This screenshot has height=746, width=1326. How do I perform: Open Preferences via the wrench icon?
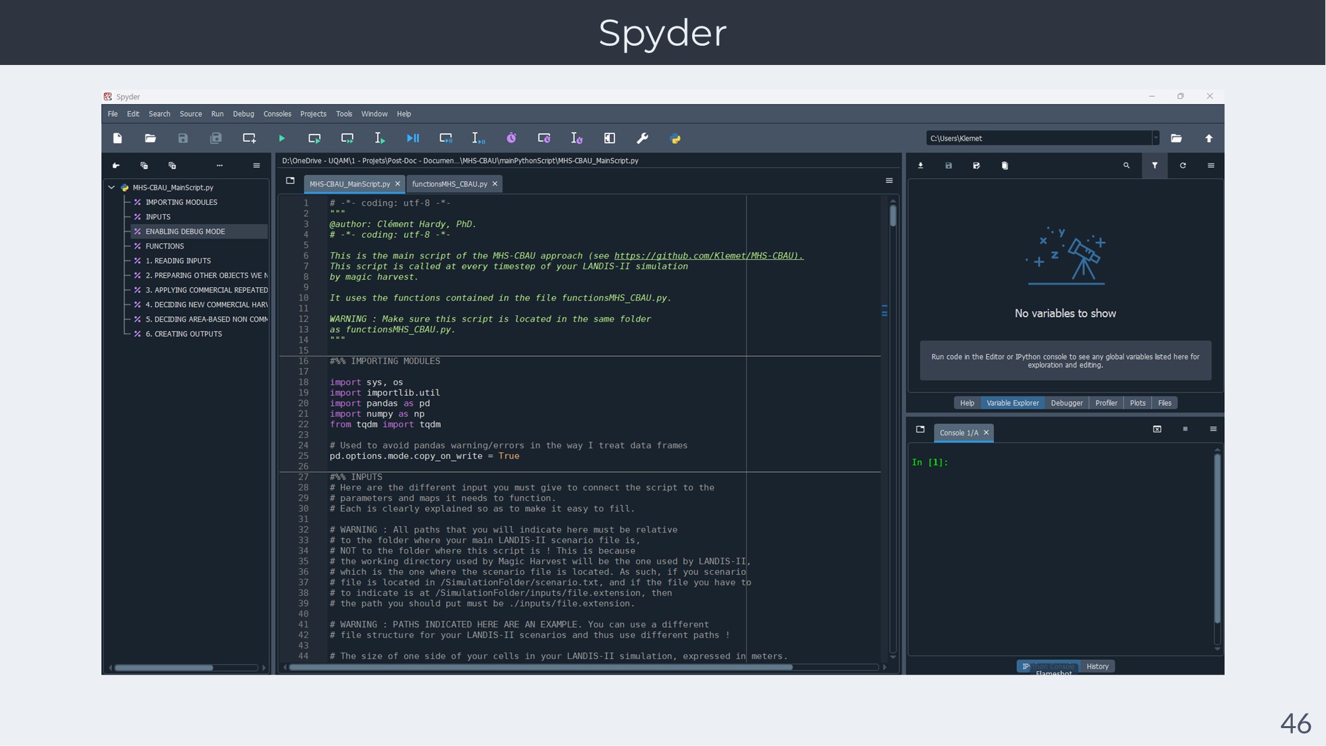[x=642, y=139]
